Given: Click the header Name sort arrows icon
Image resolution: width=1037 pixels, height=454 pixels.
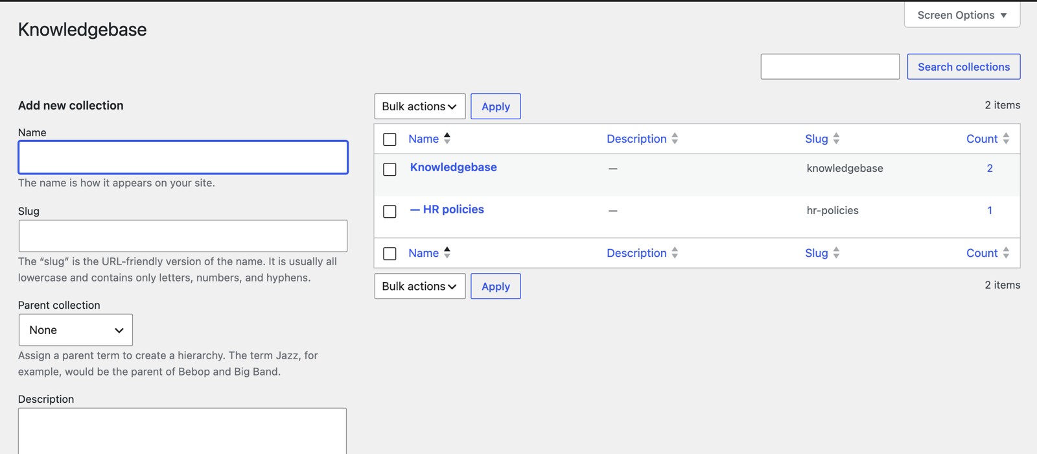Looking at the screenshot, I should pos(447,138).
